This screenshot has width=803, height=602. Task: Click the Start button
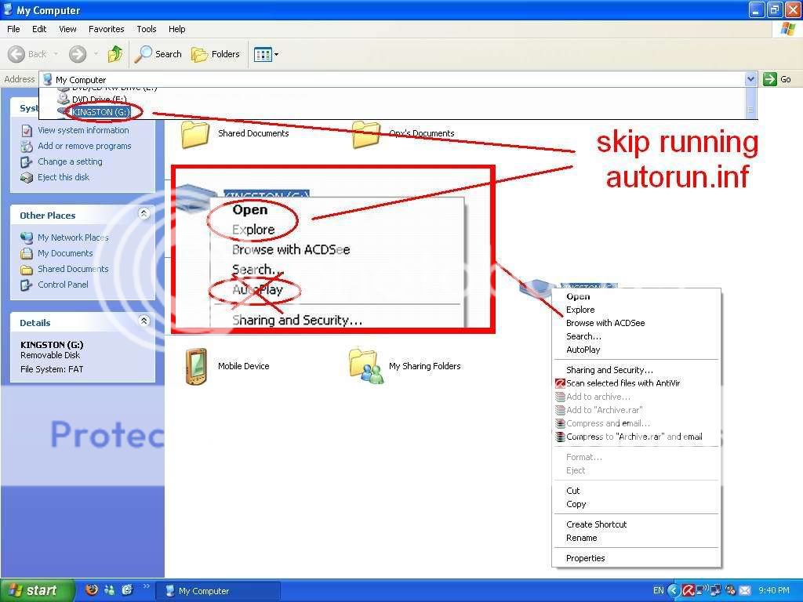[37, 591]
